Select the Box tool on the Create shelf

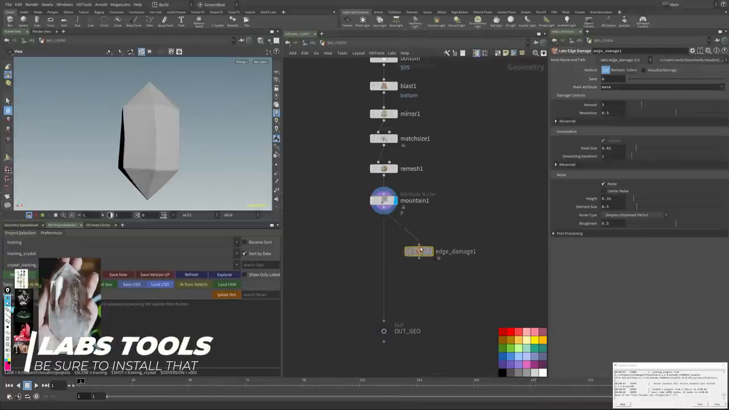(9, 22)
